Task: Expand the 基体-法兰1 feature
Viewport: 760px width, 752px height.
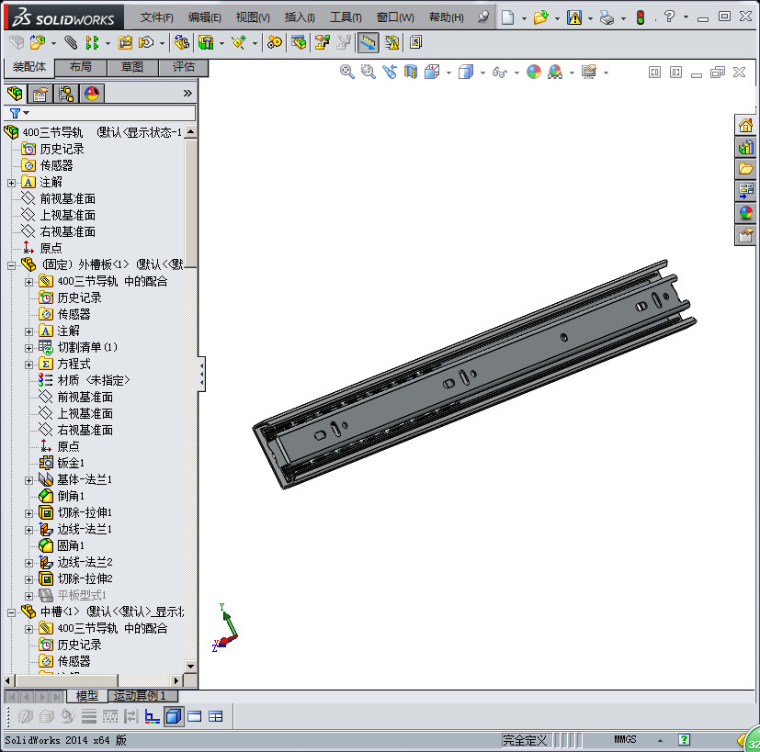Action: click(29, 480)
